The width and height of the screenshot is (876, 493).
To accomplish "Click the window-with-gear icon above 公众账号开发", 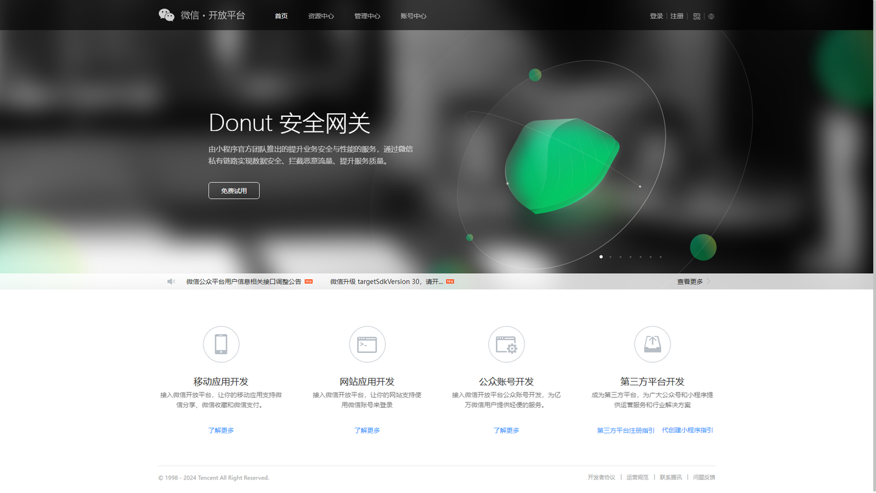I will tap(506, 344).
